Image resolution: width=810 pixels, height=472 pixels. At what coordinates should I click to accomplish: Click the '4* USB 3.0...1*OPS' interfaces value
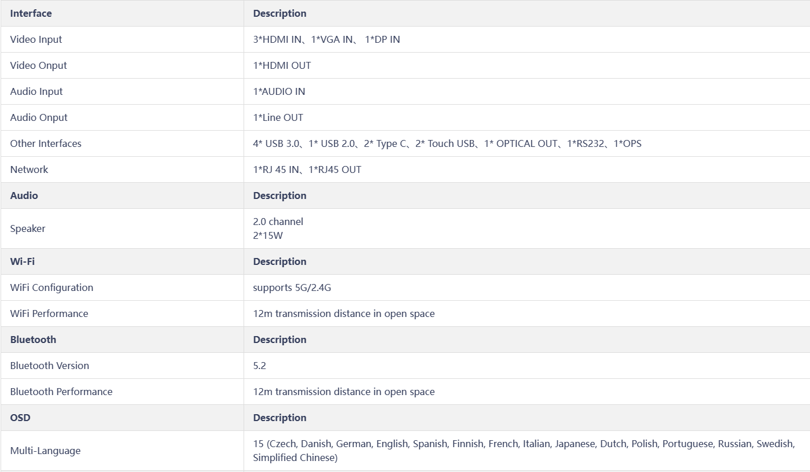click(447, 143)
